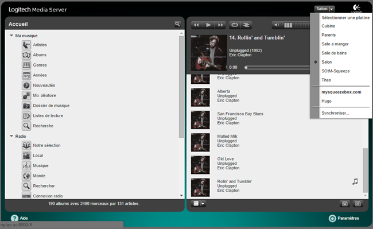Choose the currently checked Salon player
373x229 pixels.
pyautogui.click(x=327, y=62)
